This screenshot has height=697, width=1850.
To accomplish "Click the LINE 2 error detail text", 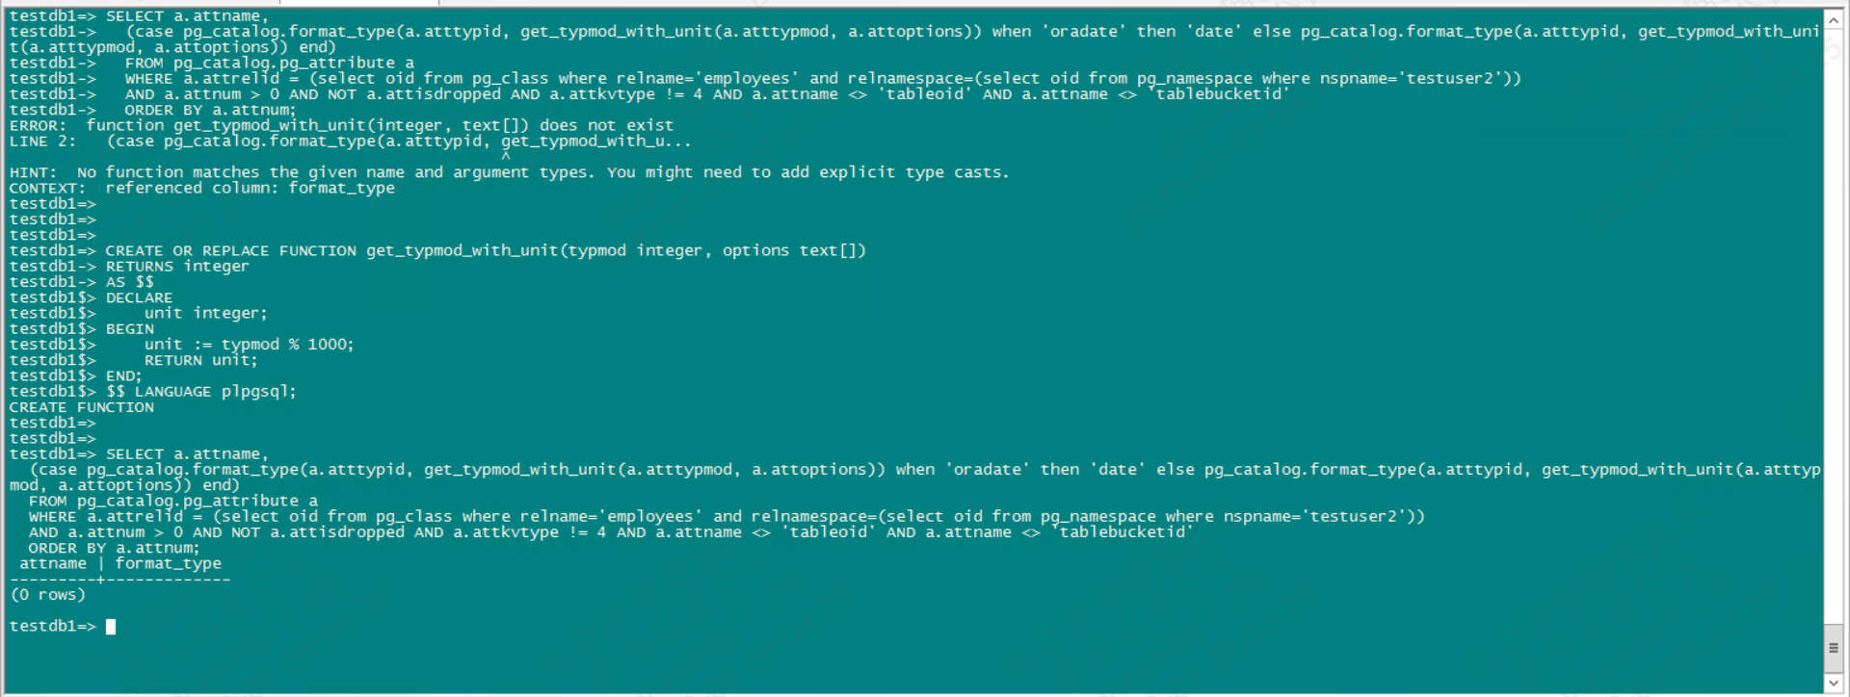I will click(x=351, y=142).
